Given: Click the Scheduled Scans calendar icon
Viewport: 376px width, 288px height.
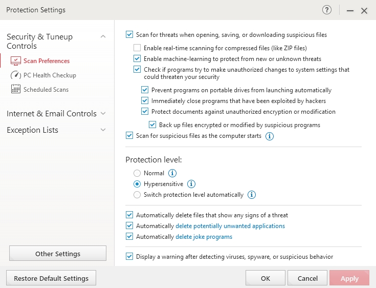Looking at the screenshot, I should 16,90.
